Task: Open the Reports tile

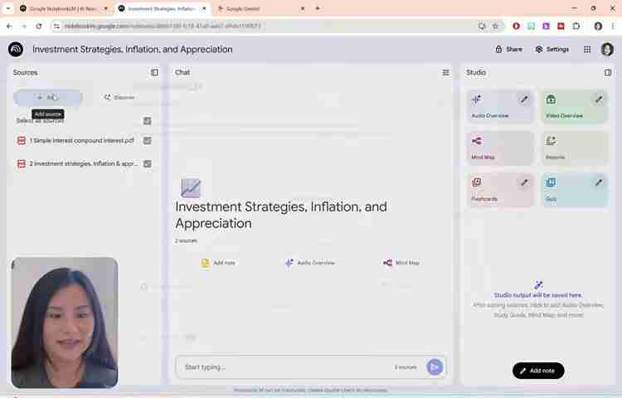Action: tap(575, 148)
